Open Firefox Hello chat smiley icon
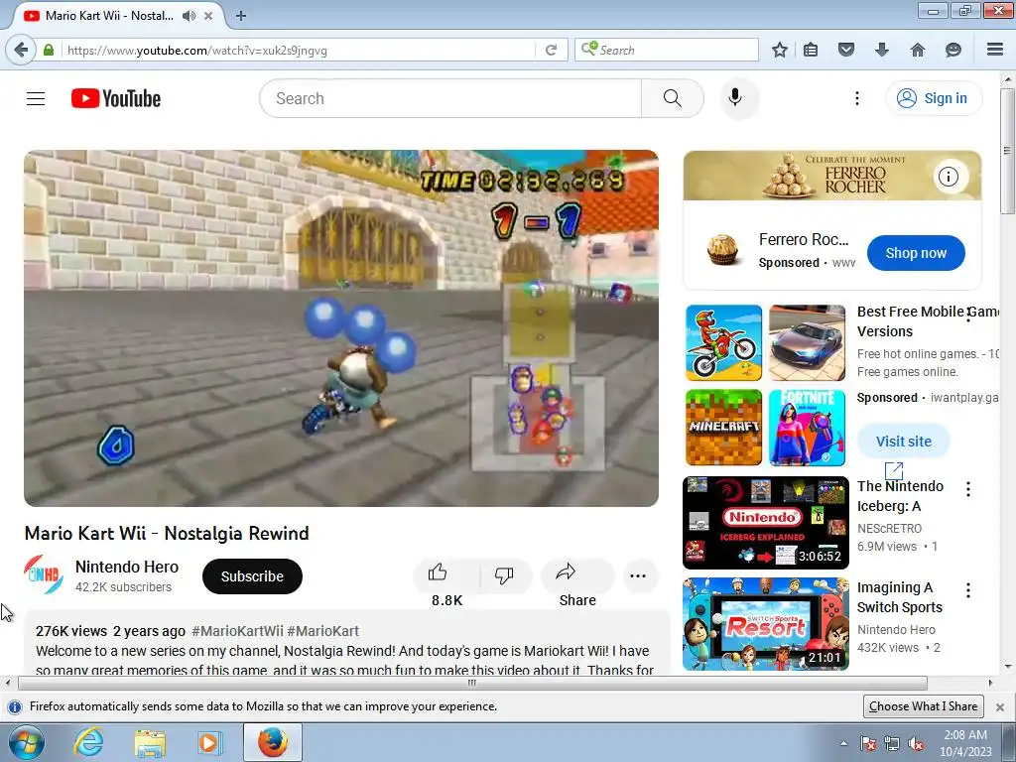 coord(953,50)
